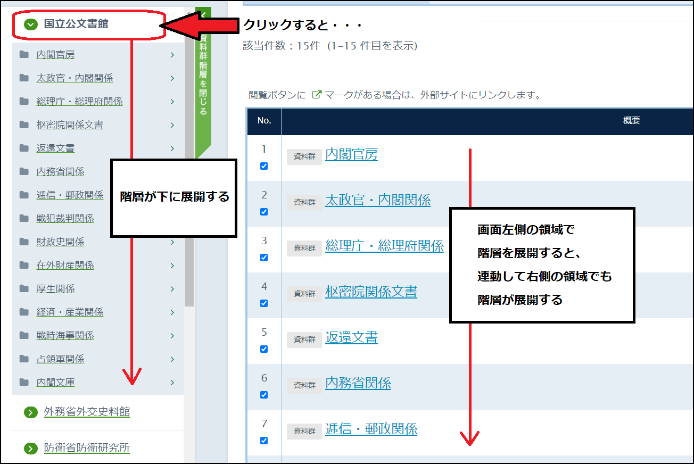Screen dimensions: 694x464
Task: Expand the 枢密院関係文書 tree row chevron
Action: [x=172, y=125]
